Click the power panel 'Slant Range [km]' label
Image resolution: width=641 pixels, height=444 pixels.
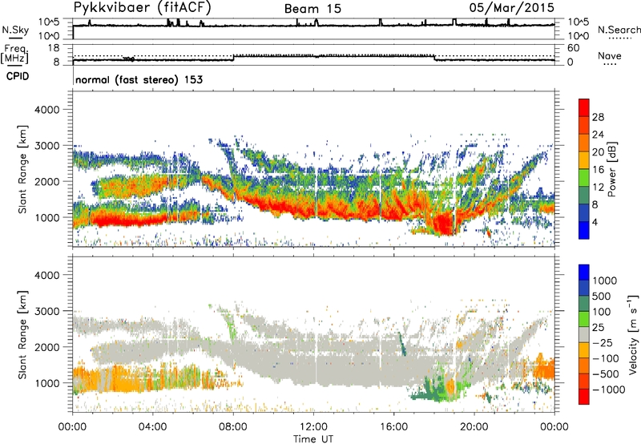coord(22,169)
